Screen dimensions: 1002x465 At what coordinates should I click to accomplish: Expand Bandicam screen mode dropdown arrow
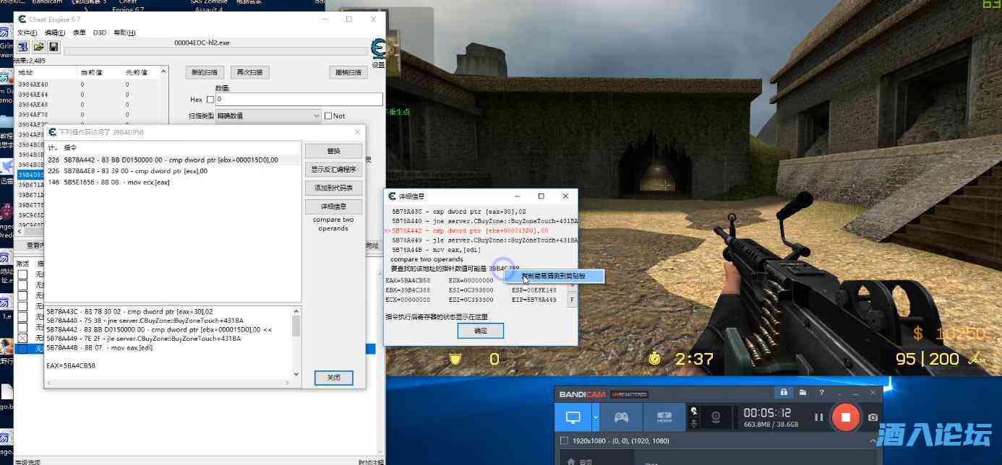click(x=596, y=417)
